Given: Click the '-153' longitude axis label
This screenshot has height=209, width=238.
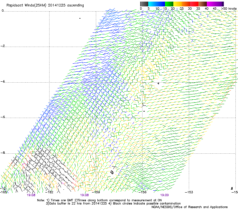Looking at the screenshot, I should coord(189,192).
